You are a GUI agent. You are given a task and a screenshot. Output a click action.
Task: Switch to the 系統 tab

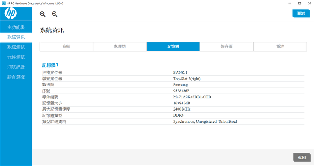[x=66, y=46]
